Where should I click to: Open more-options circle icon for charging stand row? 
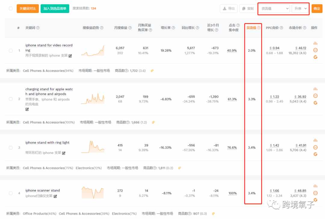(315, 96)
